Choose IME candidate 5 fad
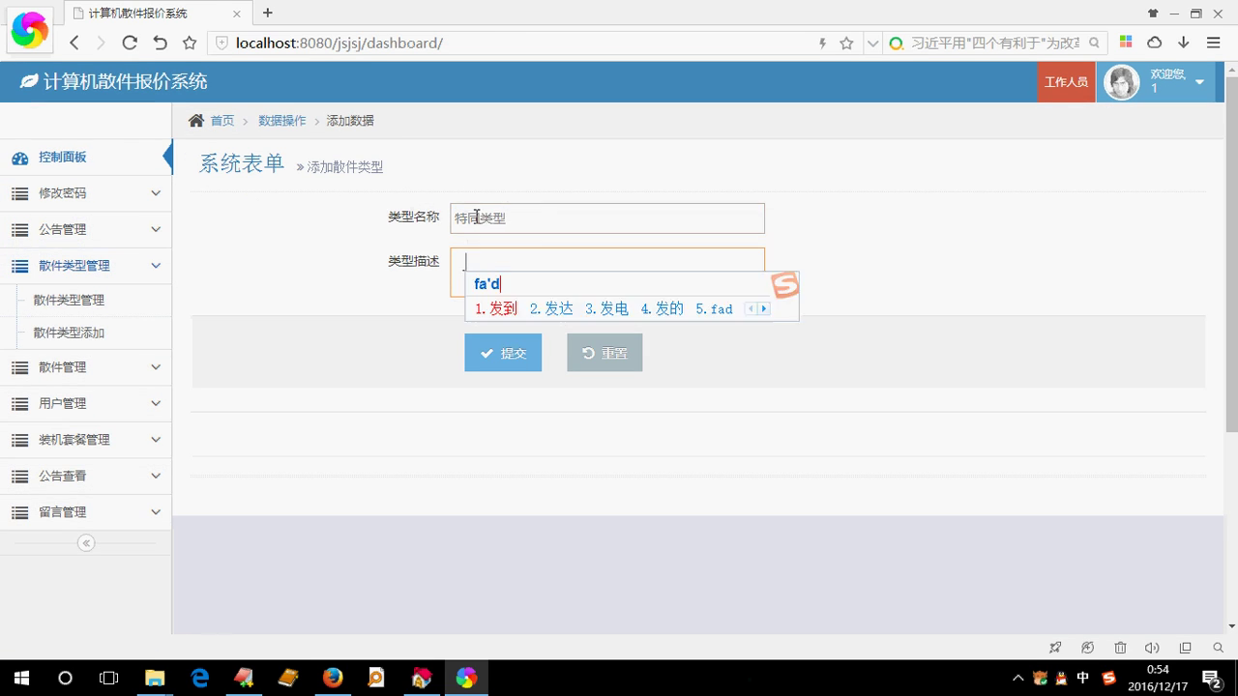Viewport: 1238px width, 696px height. point(715,308)
